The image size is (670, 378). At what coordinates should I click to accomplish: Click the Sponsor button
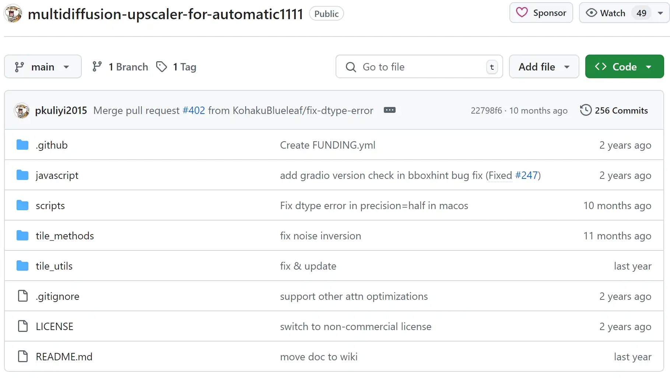tap(541, 13)
